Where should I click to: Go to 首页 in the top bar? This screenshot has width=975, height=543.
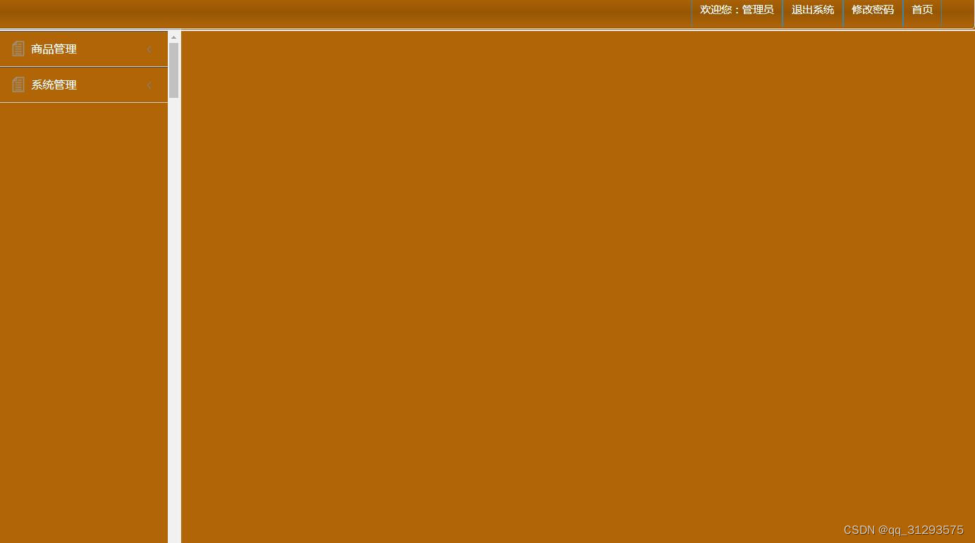pos(922,10)
